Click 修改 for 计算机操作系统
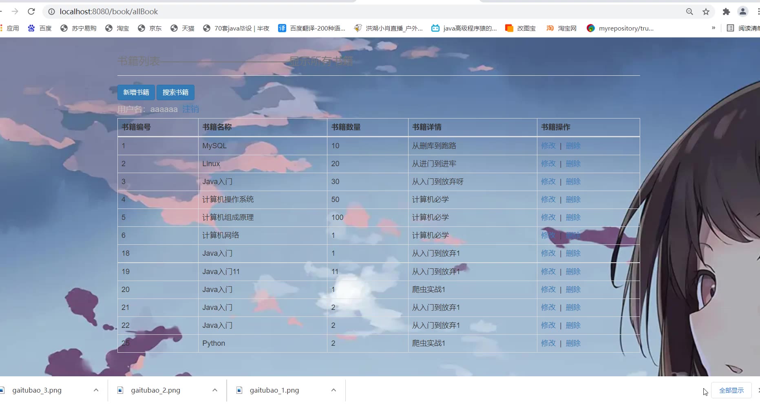Screen dimensions: 760x404 (548, 200)
